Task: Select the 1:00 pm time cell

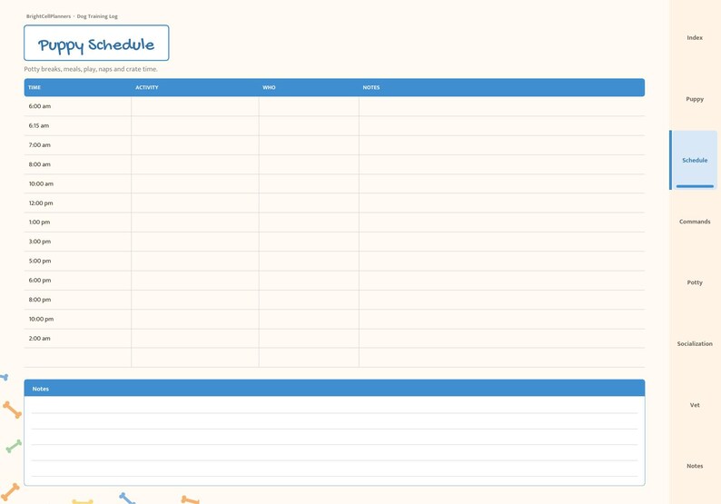Action: click(78, 222)
